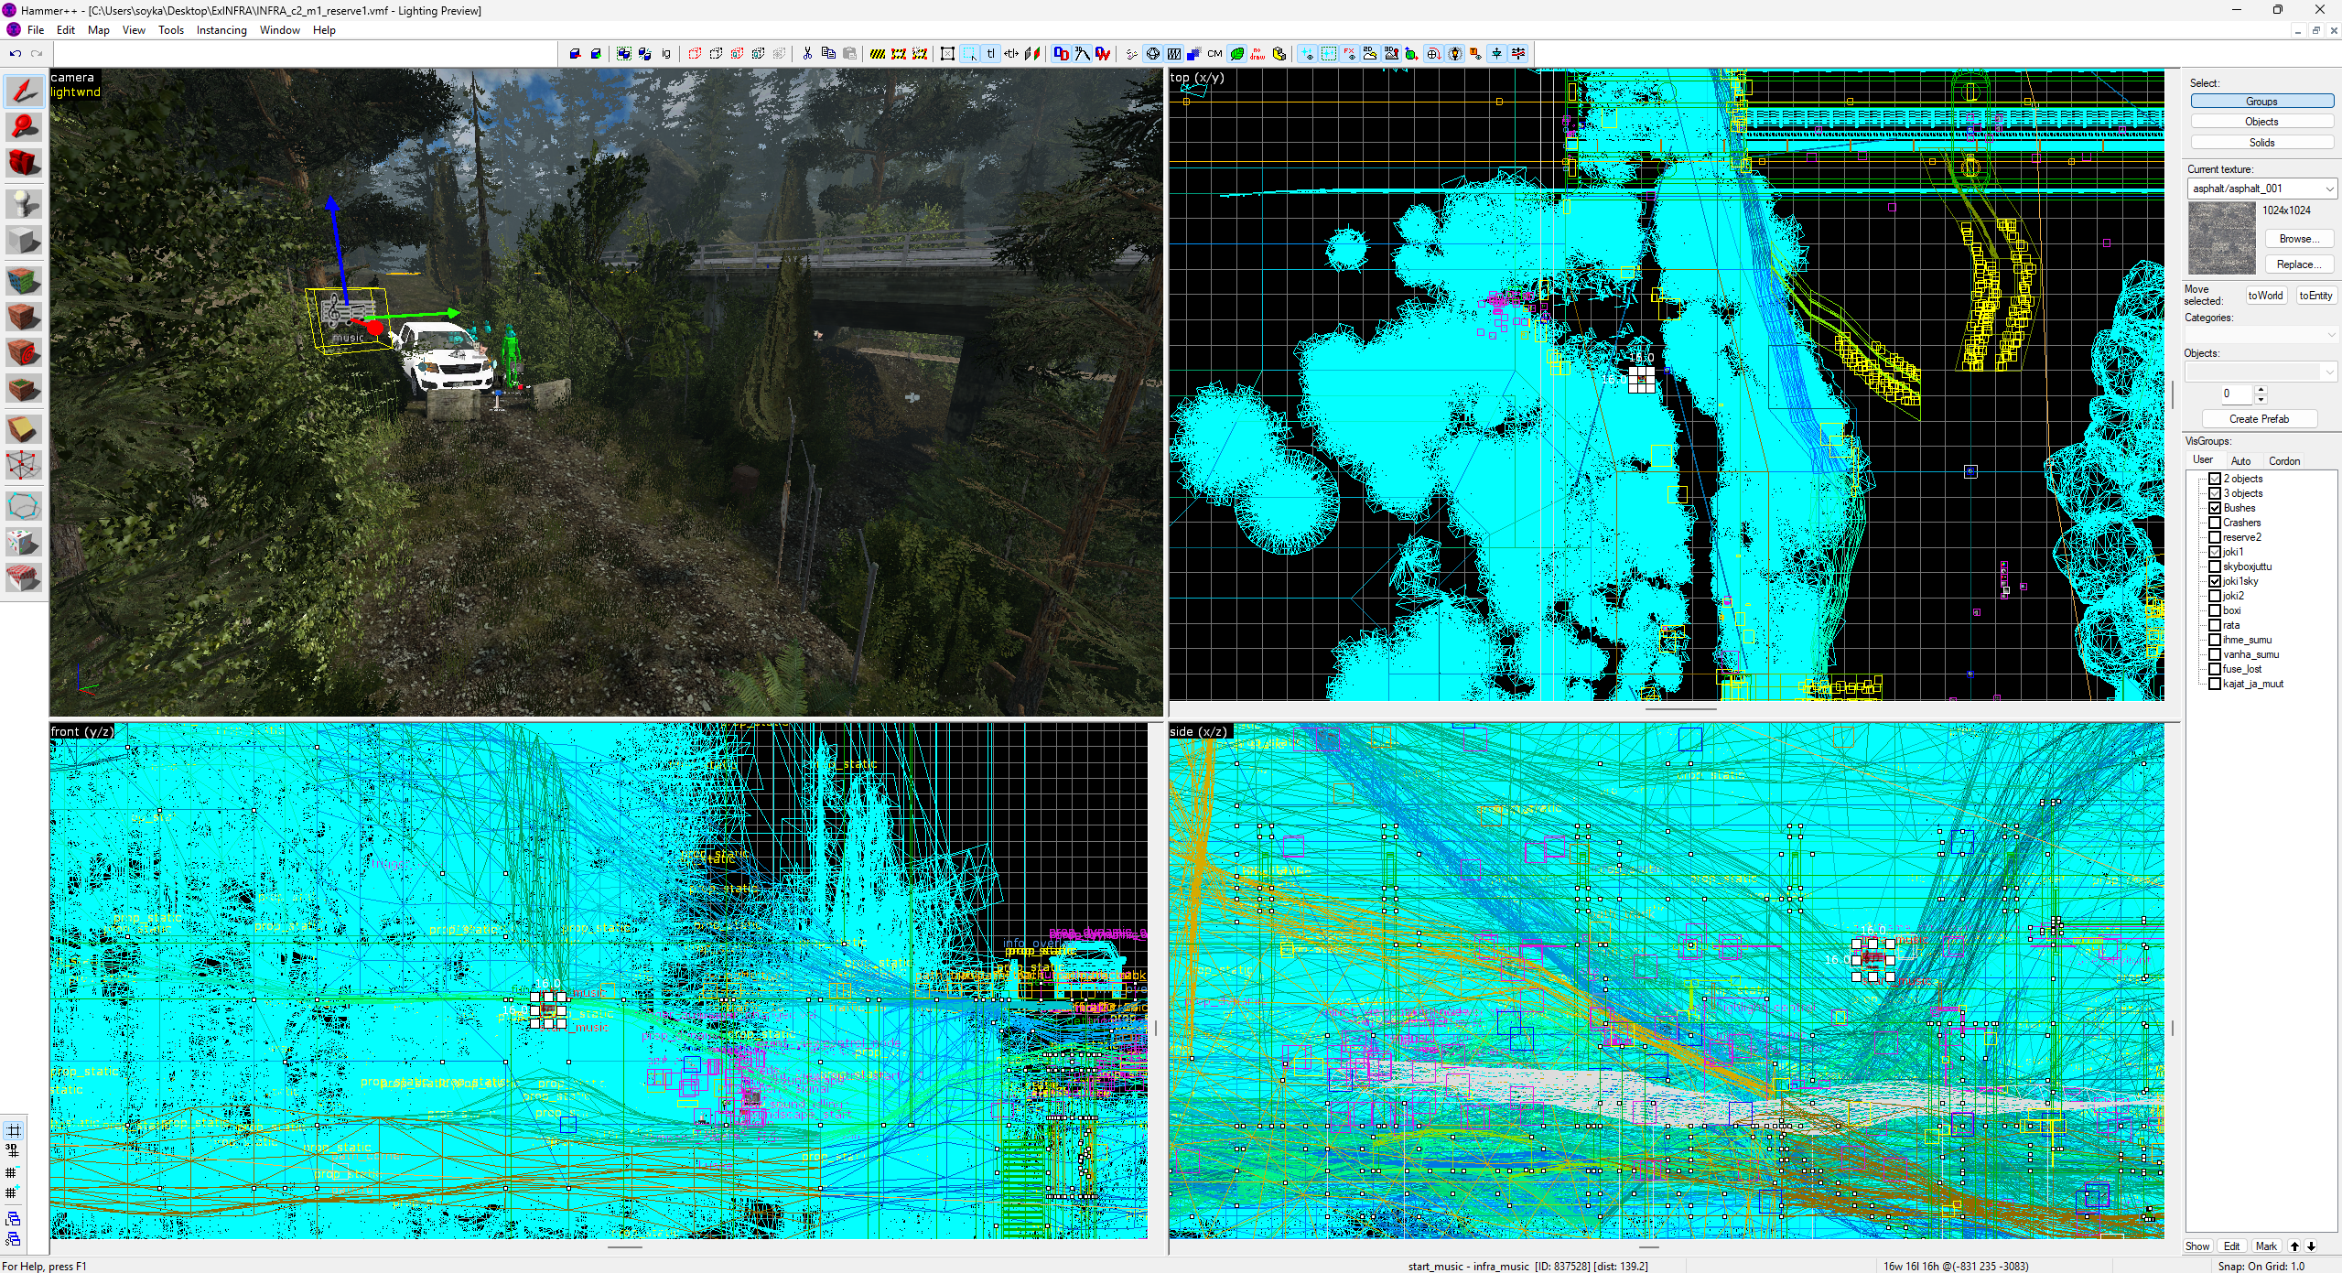Toggle the texture lock 'tl' button

[x=990, y=54]
